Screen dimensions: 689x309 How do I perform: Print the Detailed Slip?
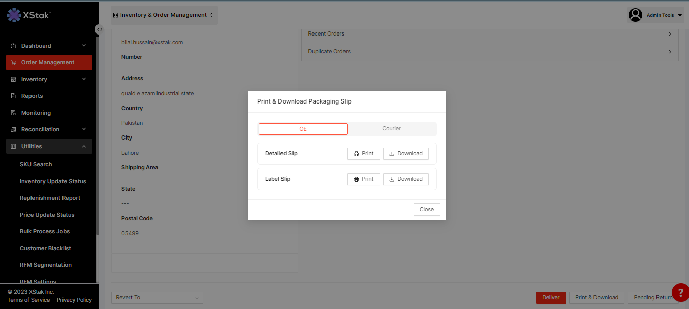tap(363, 154)
